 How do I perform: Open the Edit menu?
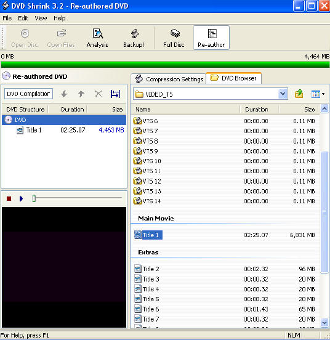point(23,18)
